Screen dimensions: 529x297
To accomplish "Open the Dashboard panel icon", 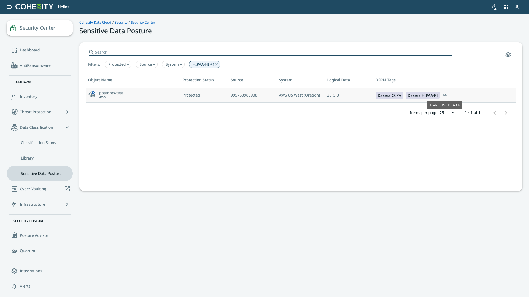I will pyautogui.click(x=14, y=50).
